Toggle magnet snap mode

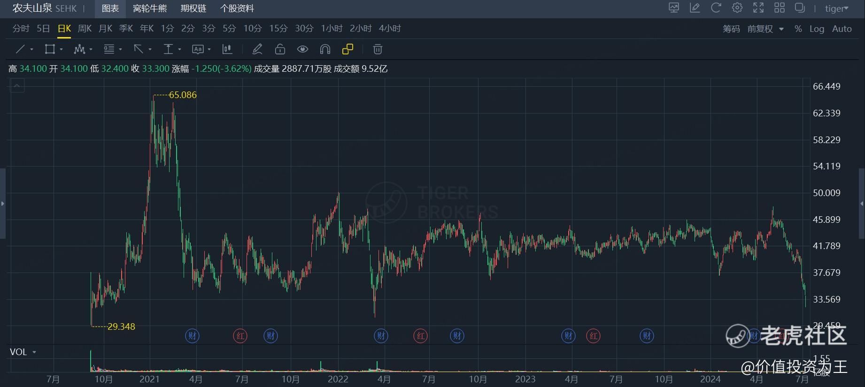tap(325, 49)
